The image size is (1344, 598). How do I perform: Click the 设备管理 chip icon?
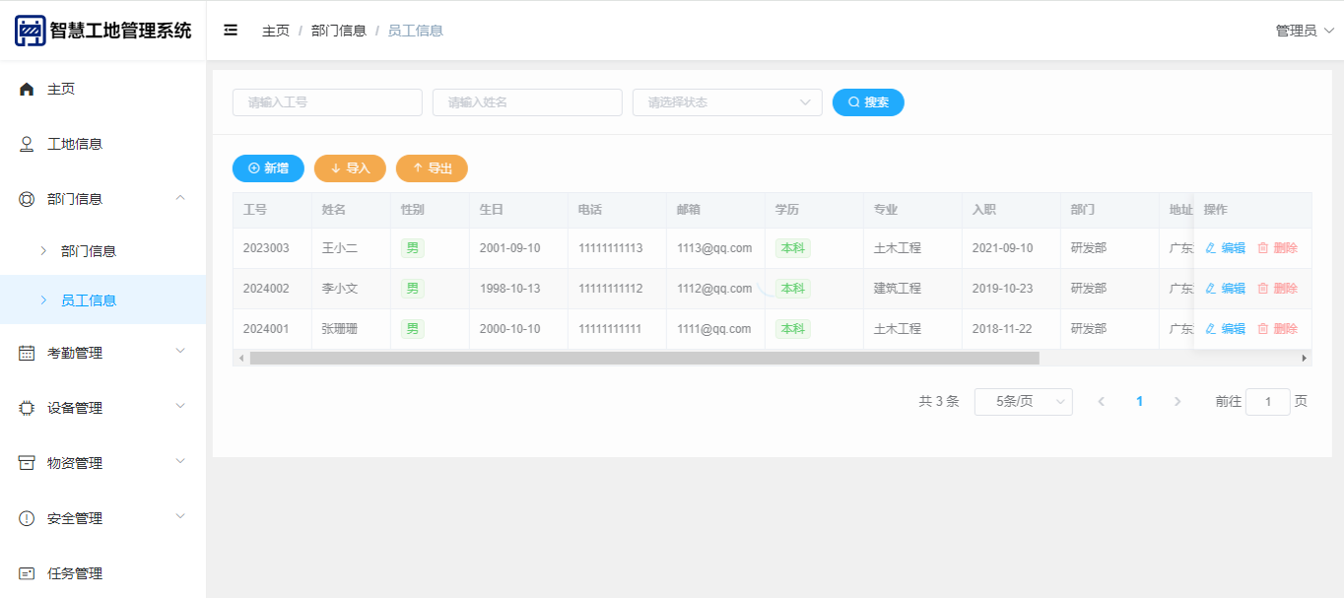[x=27, y=408]
